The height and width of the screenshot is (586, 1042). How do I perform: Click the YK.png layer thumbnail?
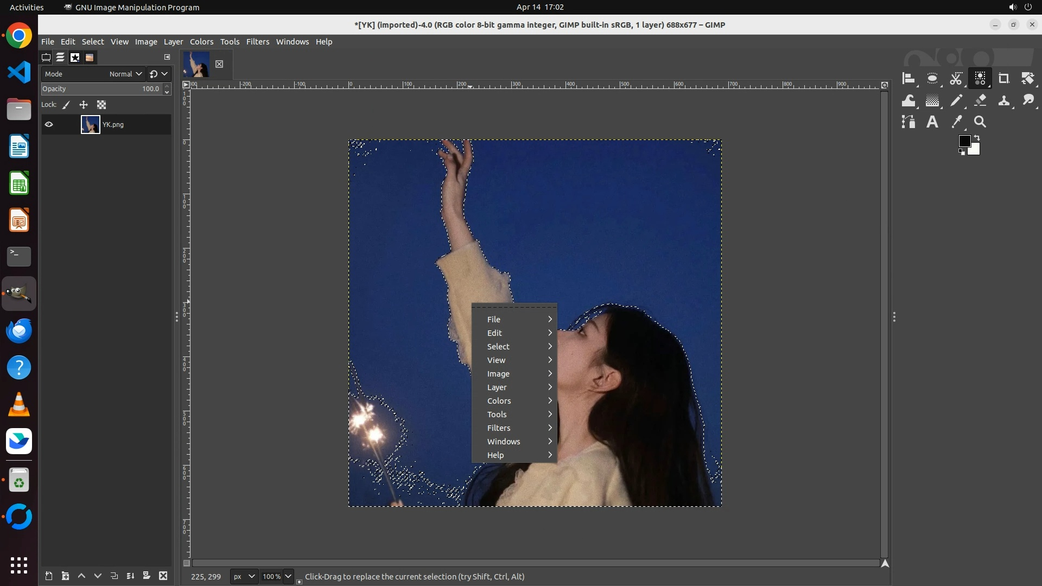pos(90,125)
